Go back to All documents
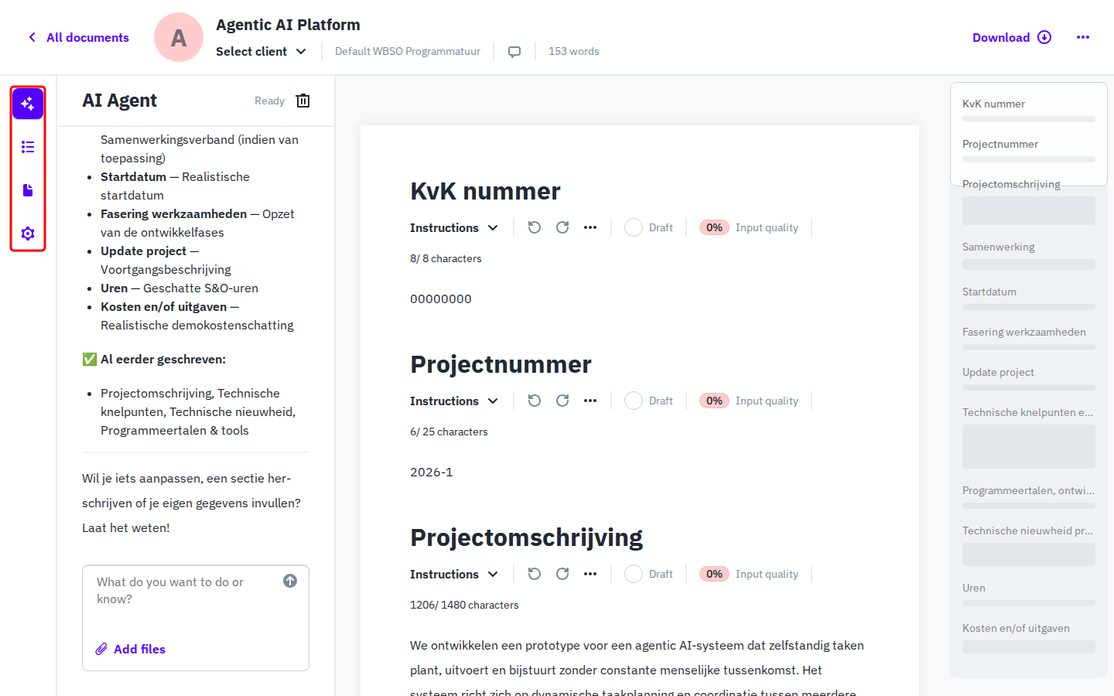Screen dimensions: 1114x696 pos(78,37)
